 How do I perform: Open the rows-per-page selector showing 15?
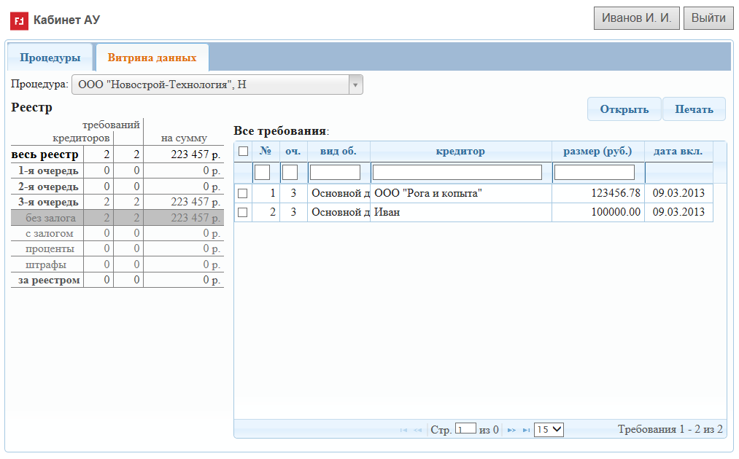tap(549, 429)
